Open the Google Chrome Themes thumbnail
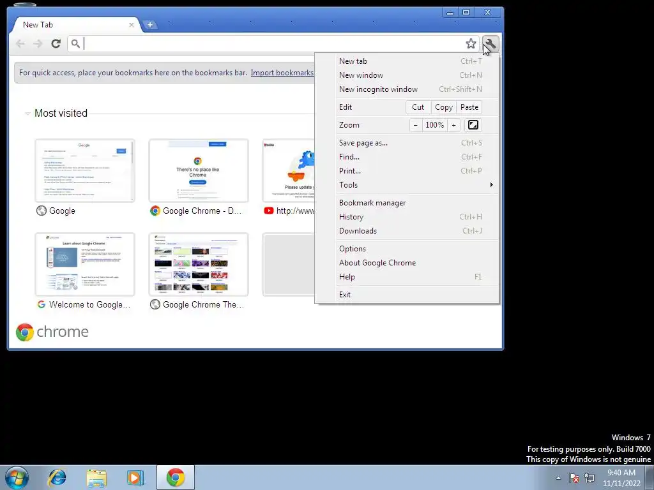This screenshot has height=490, width=654. click(199, 265)
